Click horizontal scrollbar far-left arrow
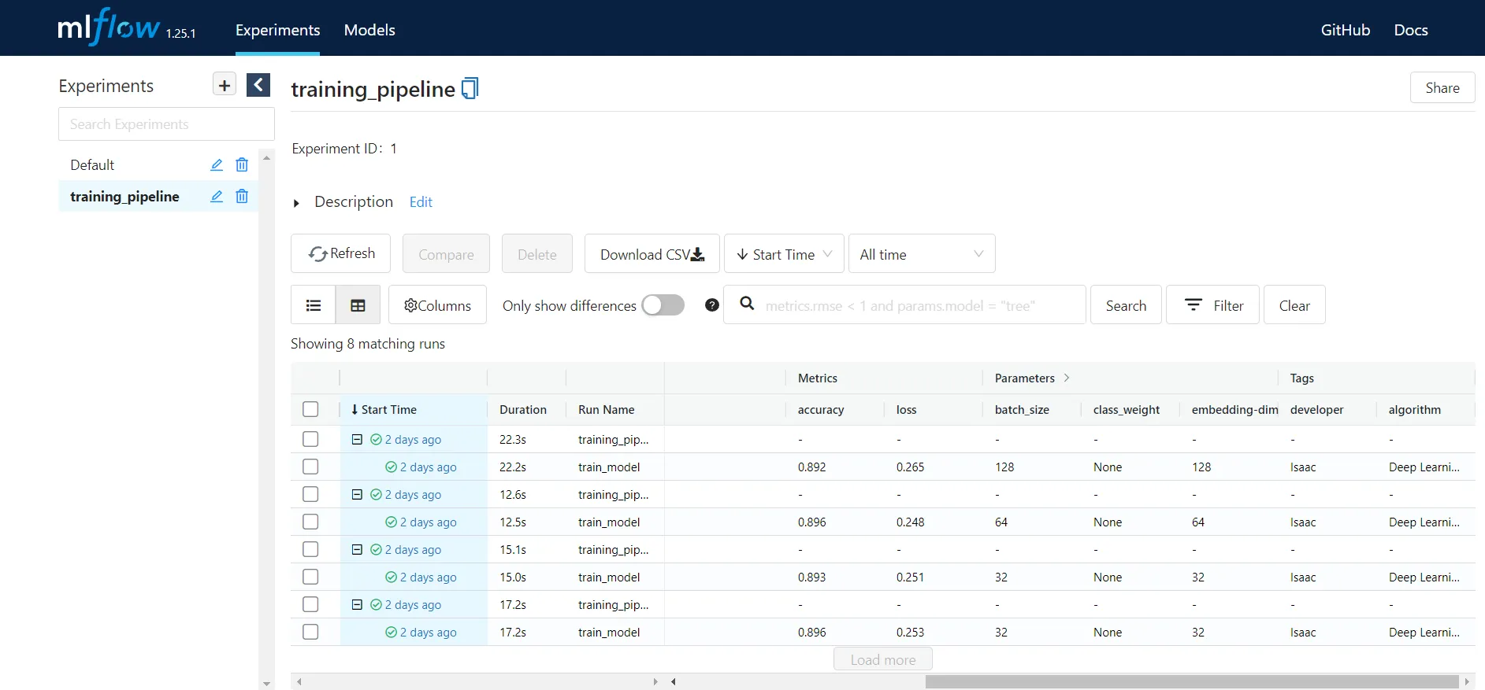 point(299,681)
